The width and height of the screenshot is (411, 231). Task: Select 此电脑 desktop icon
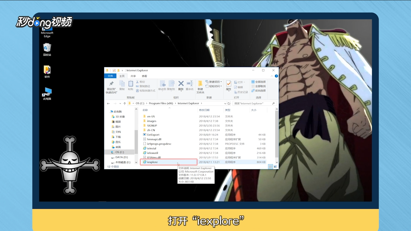pos(47,94)
